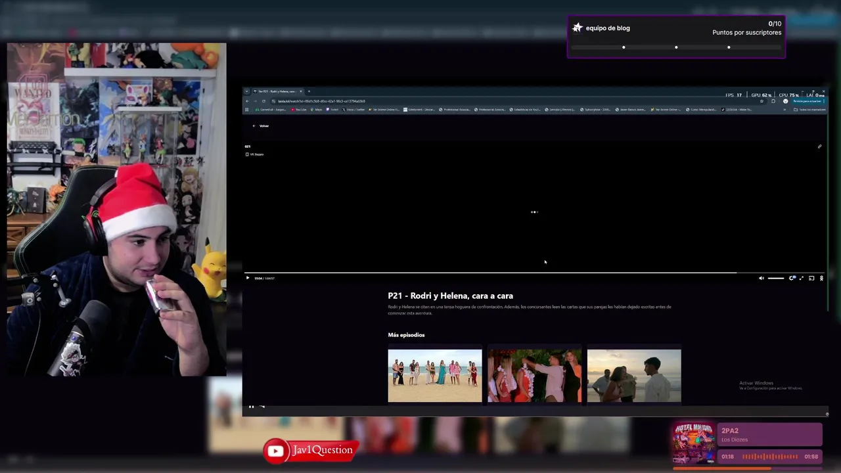Screen dimensions: 841x473
Task: Mute the video player's volume speaker icon
Action: [761, 278]
